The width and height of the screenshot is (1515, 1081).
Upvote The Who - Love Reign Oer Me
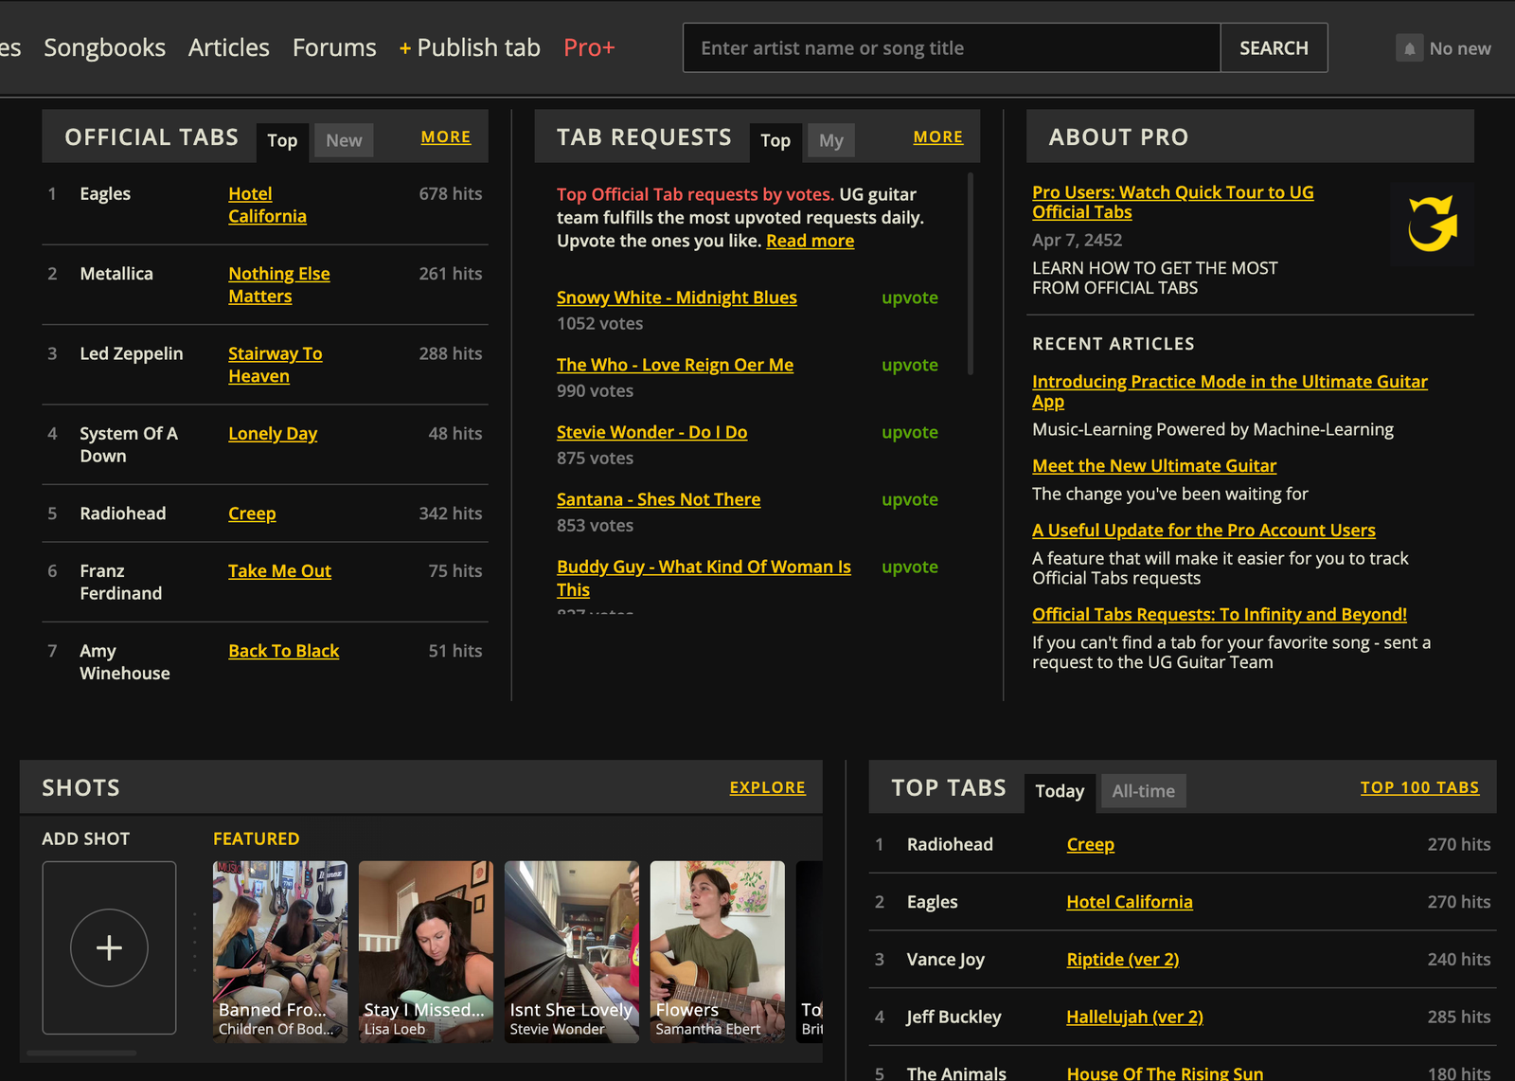tap(910, 365)
